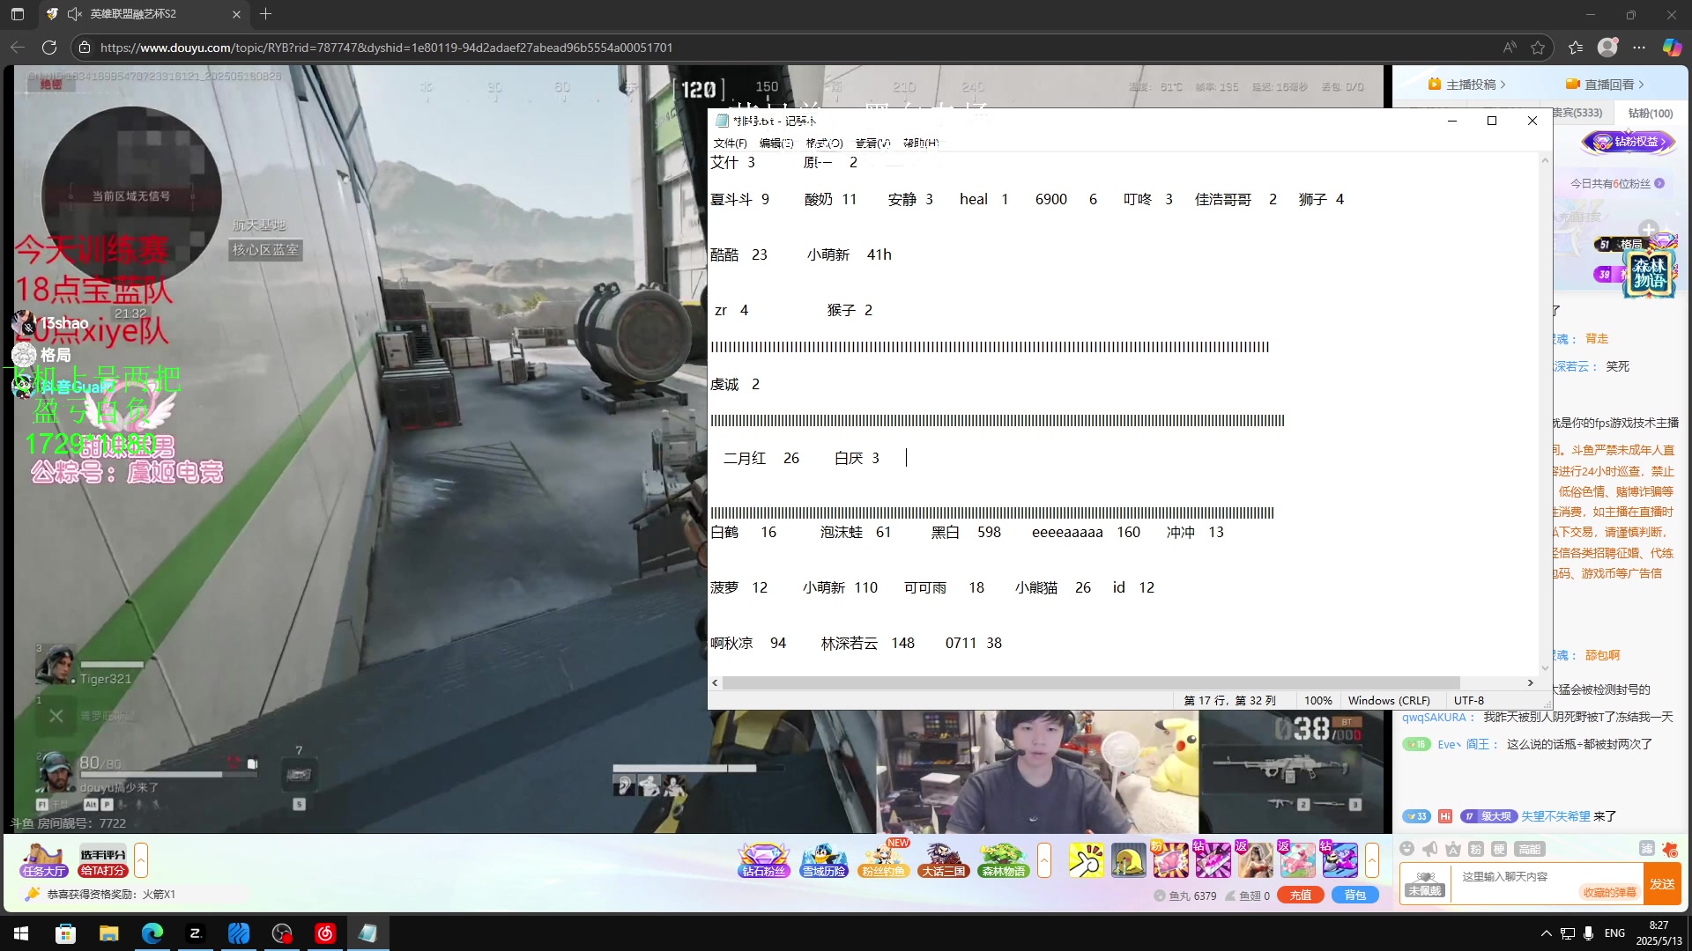
Task: Open Edge Settings and more menu
Action: click(1639, 48)
